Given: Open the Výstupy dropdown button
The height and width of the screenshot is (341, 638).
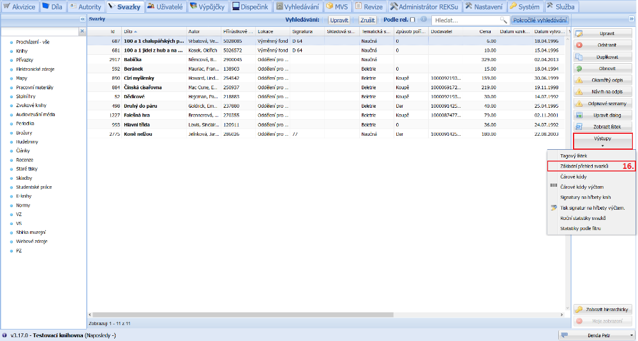Looking at the screenshot, I should (603, 141).
